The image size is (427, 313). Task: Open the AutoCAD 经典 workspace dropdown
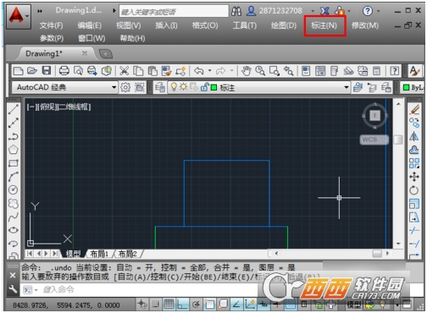[114, 87]
